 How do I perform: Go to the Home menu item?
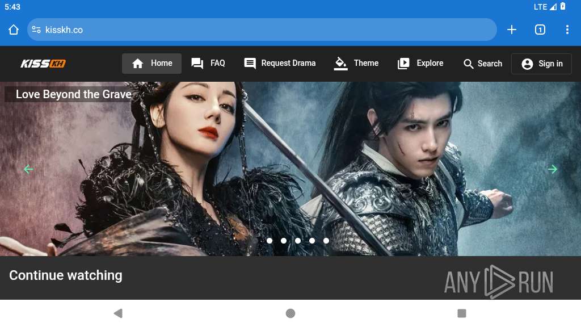(152, 64)
